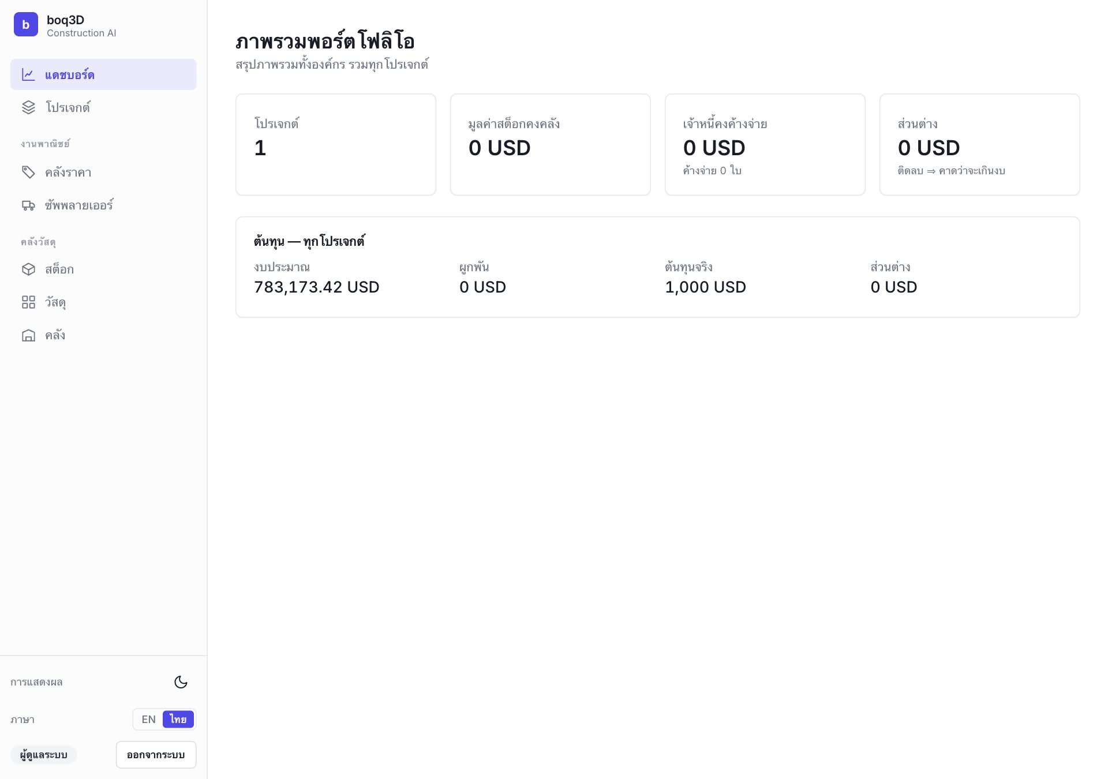
Task: Click the warehouse icon beside คลัง
Action: click(x=28, y=335)
